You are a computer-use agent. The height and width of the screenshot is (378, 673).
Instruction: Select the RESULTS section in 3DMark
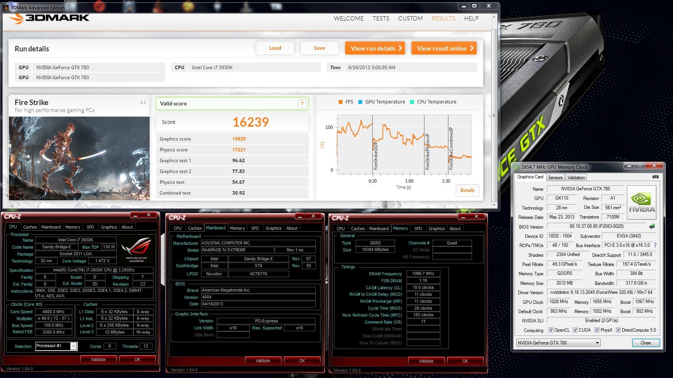(443, 18)
